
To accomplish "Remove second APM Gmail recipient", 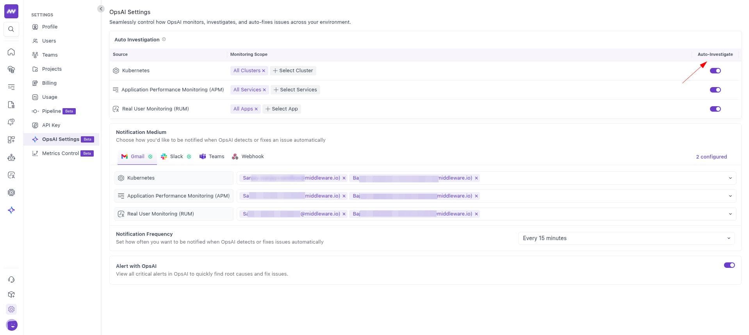I will pos(476,196).
